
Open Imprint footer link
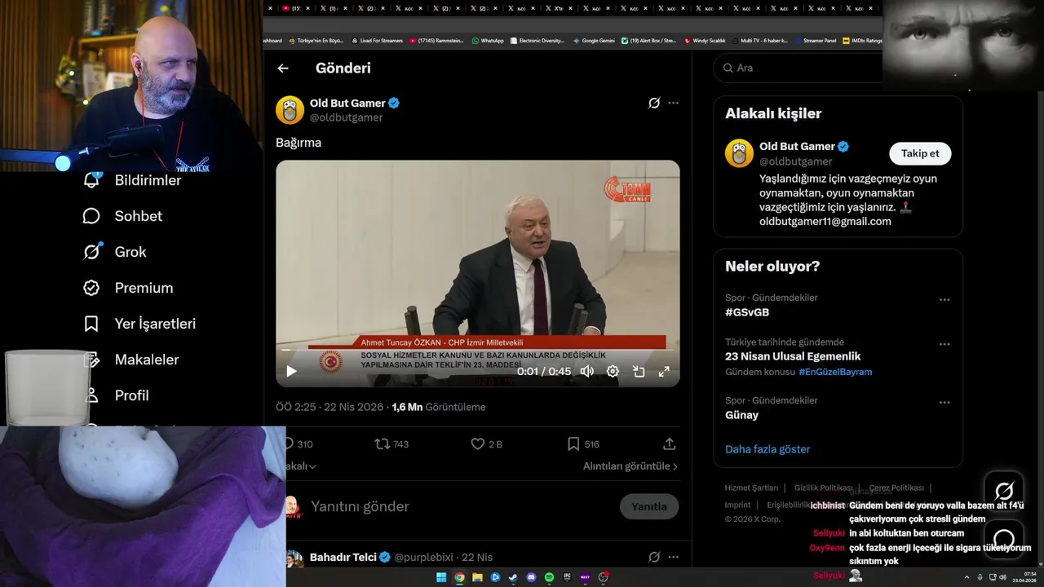click(x=738, y=505)
